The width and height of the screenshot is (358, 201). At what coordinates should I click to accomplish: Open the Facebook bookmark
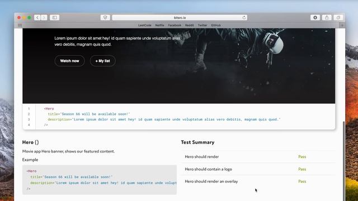(x=175, y=25)
